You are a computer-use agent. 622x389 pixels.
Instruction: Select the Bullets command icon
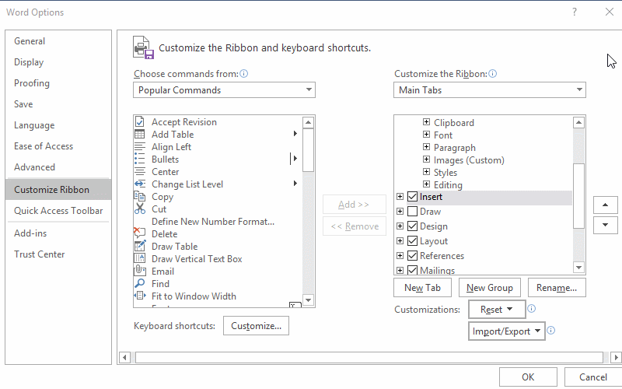pos(140,159)
